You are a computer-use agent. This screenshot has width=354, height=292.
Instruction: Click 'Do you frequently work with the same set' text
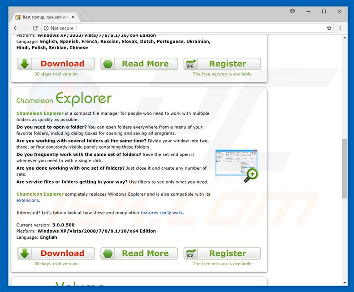78,155
